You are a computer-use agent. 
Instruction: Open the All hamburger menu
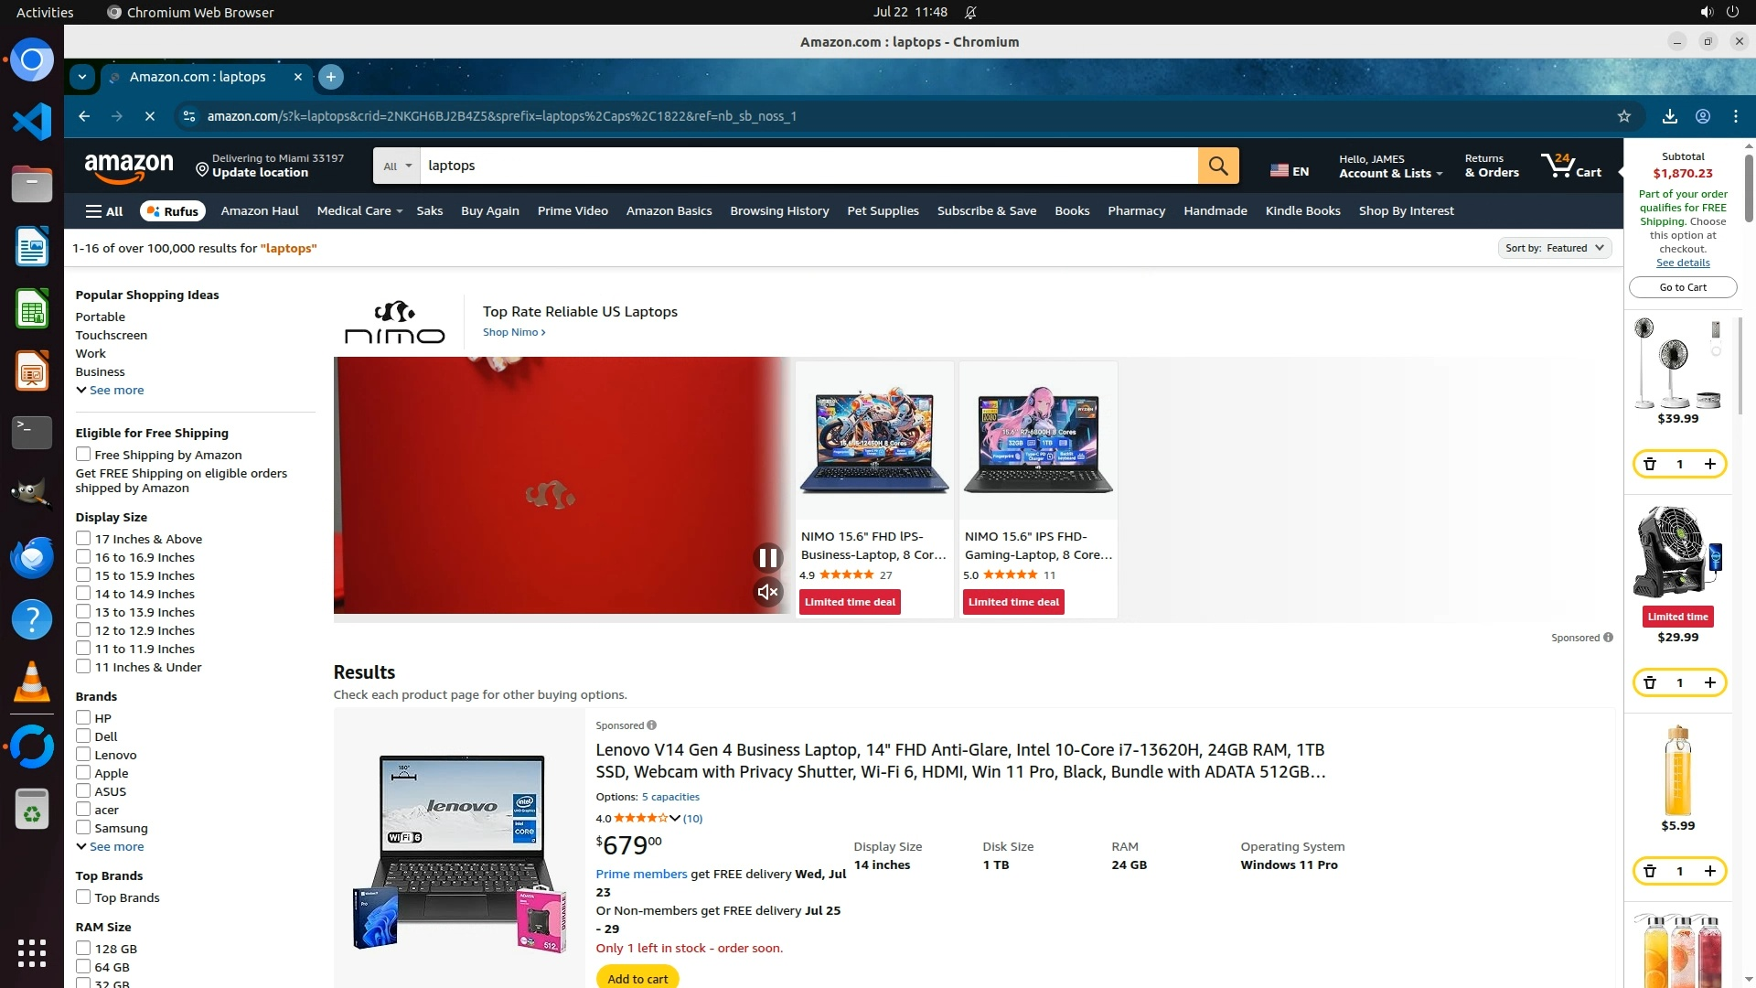tap(104, 211)
